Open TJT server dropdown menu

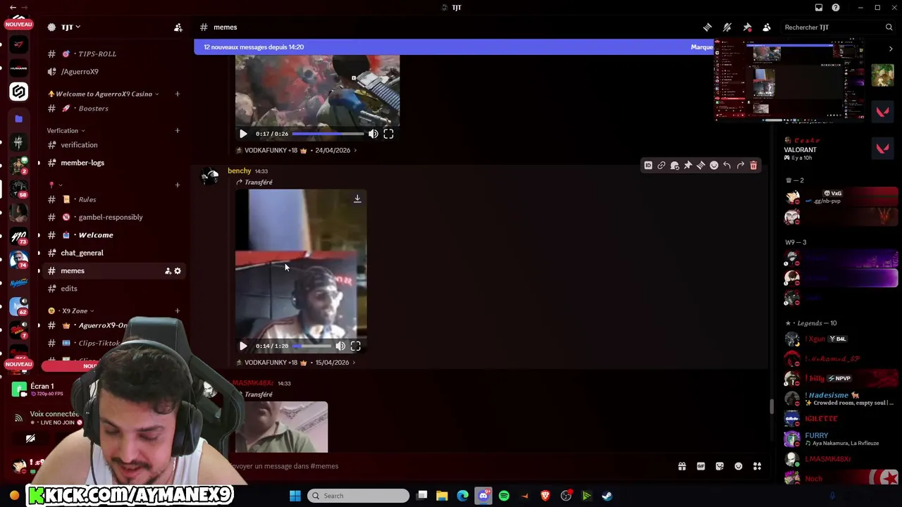click(69, 27)
